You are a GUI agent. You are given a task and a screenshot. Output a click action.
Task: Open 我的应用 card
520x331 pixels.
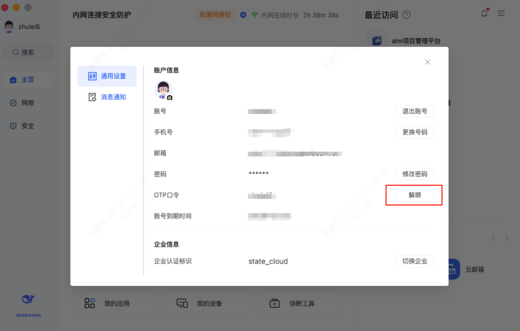click(x=115, y=303)
